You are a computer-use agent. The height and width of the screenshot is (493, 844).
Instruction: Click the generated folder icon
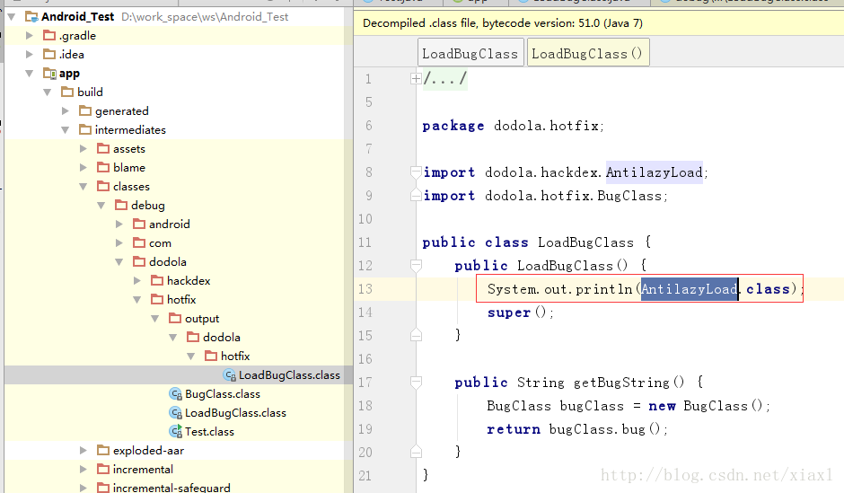(85, 110)
